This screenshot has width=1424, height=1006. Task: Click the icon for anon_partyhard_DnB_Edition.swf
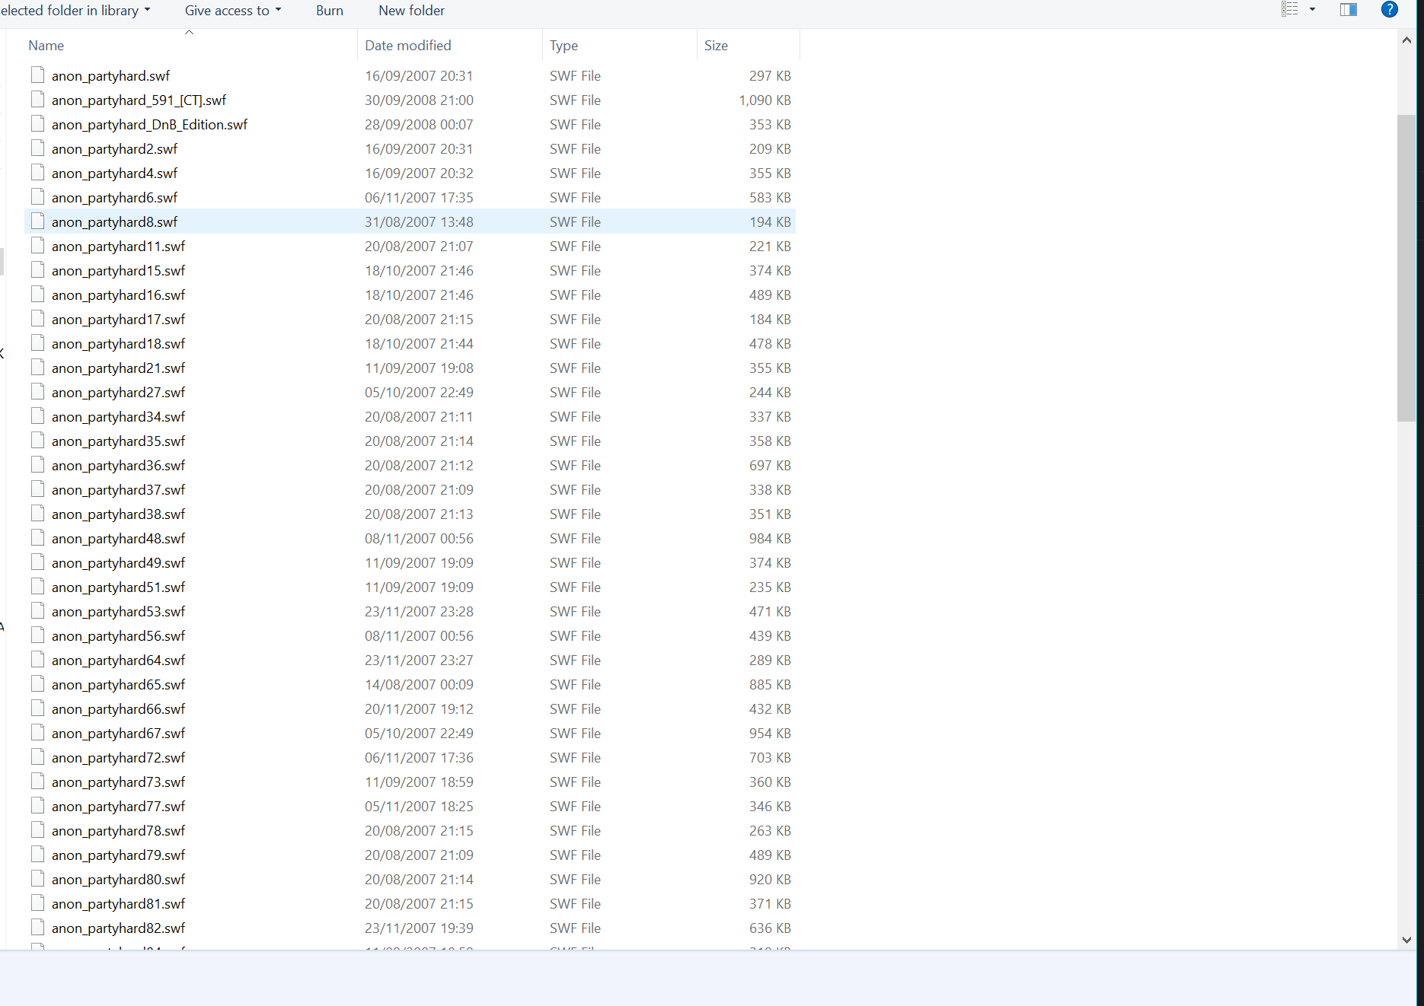point(37,123)
